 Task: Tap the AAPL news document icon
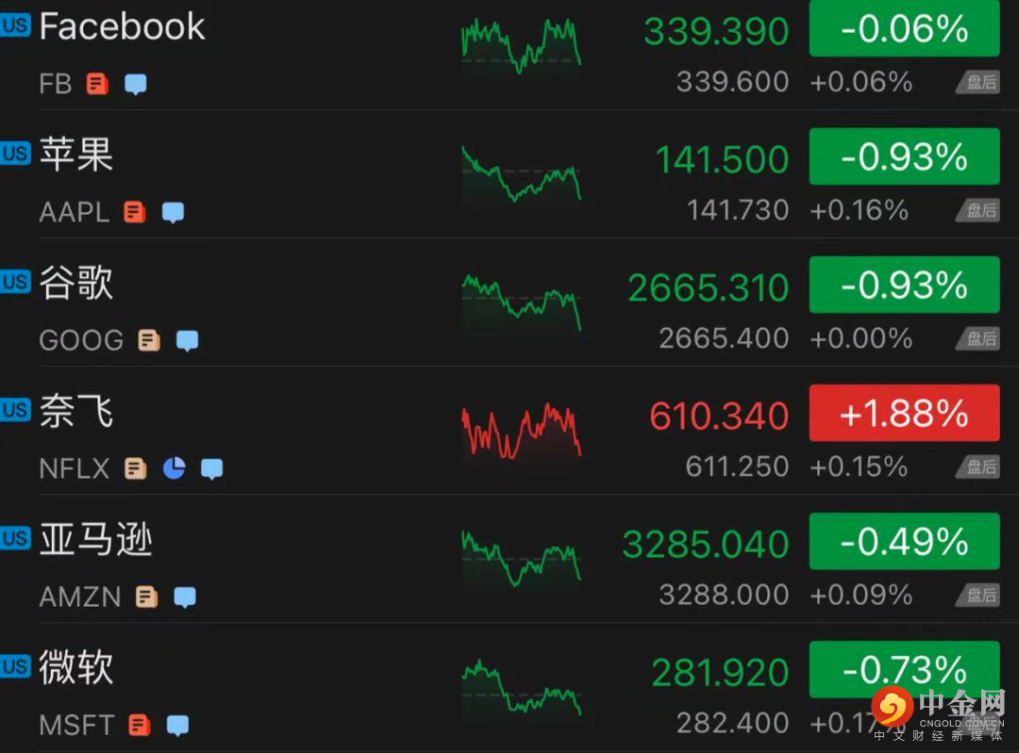(x=135, y=212)
